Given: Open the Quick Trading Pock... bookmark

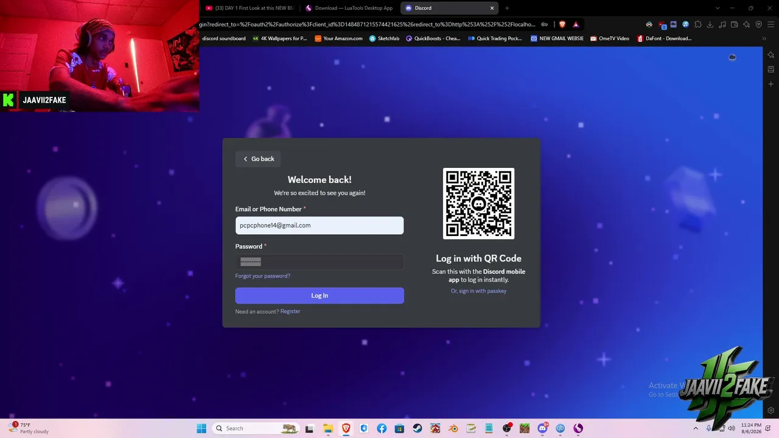Looking at the screenshot, I should pos(495,38).
